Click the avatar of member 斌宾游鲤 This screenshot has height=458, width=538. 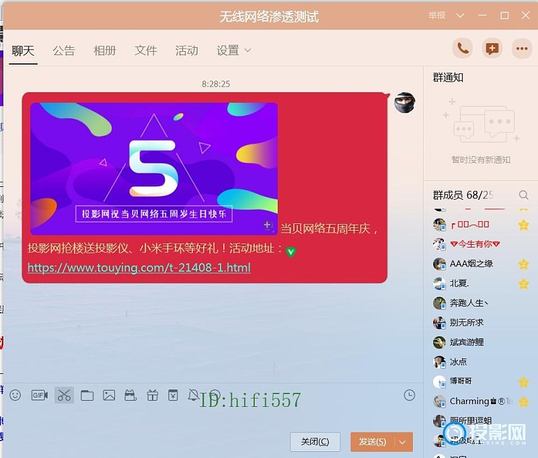440,342
